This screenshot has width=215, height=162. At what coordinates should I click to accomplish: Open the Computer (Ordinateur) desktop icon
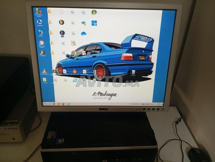coord(39,22)
